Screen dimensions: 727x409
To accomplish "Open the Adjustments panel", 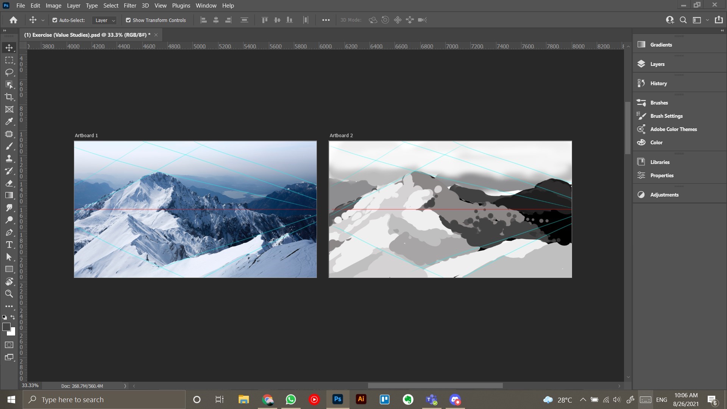I will click(x=664, y=195).
